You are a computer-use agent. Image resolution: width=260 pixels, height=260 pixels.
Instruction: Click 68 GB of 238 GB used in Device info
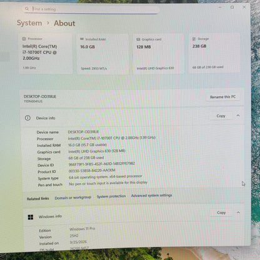pyautogui.click(x=86, y=157)
